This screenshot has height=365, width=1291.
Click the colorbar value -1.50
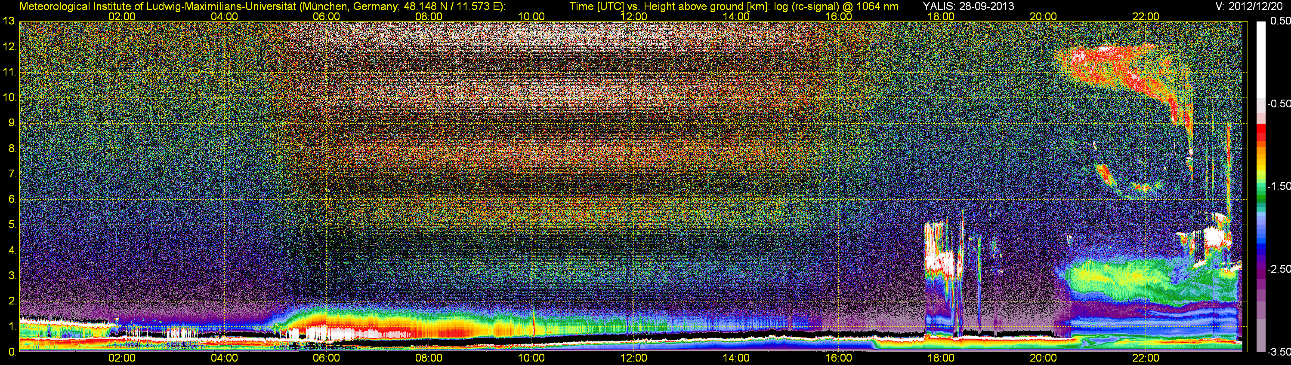(x=1279, y=186)
